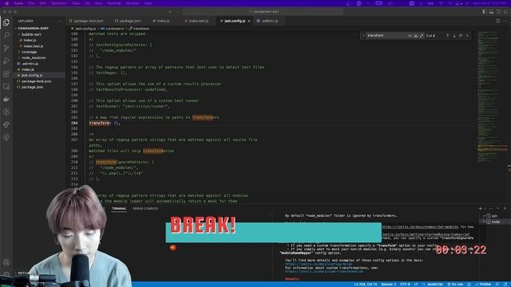
Task: Open the Terminal menu
Action: tap(113, 3)
